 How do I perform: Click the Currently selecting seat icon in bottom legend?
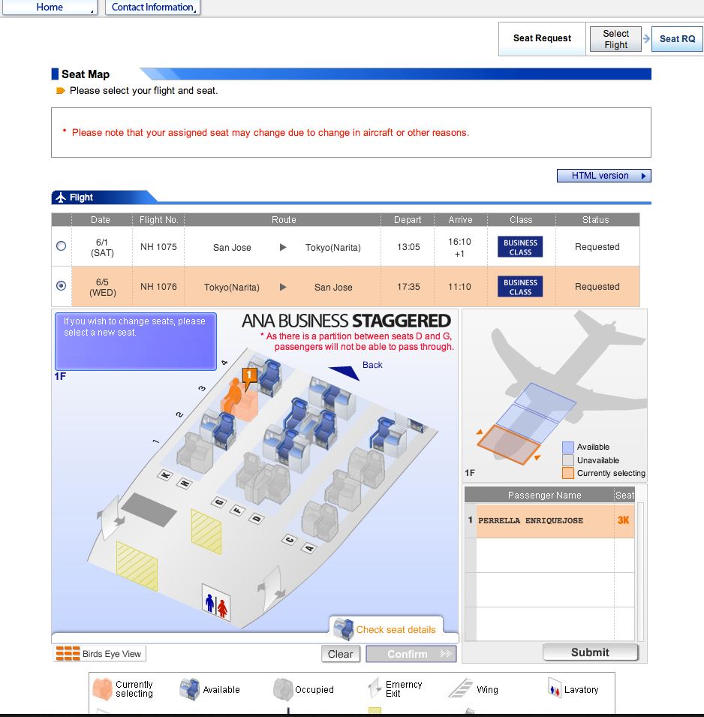click(x=102, y=689)
